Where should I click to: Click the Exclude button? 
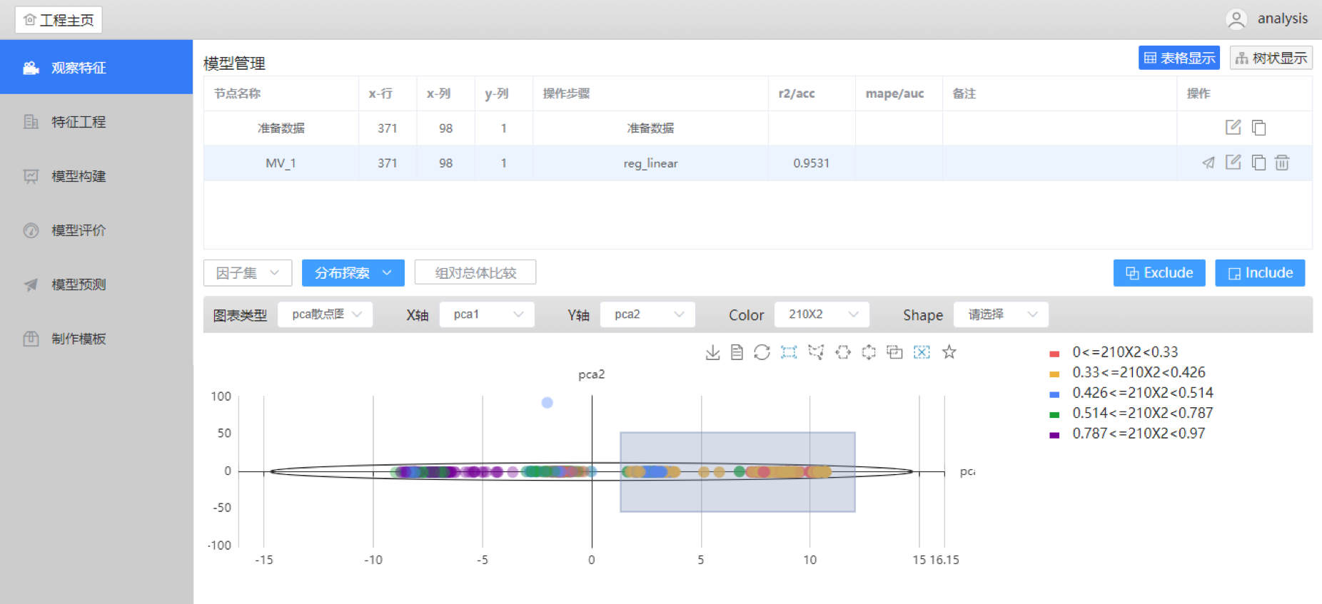click(x=1159, y=273)
